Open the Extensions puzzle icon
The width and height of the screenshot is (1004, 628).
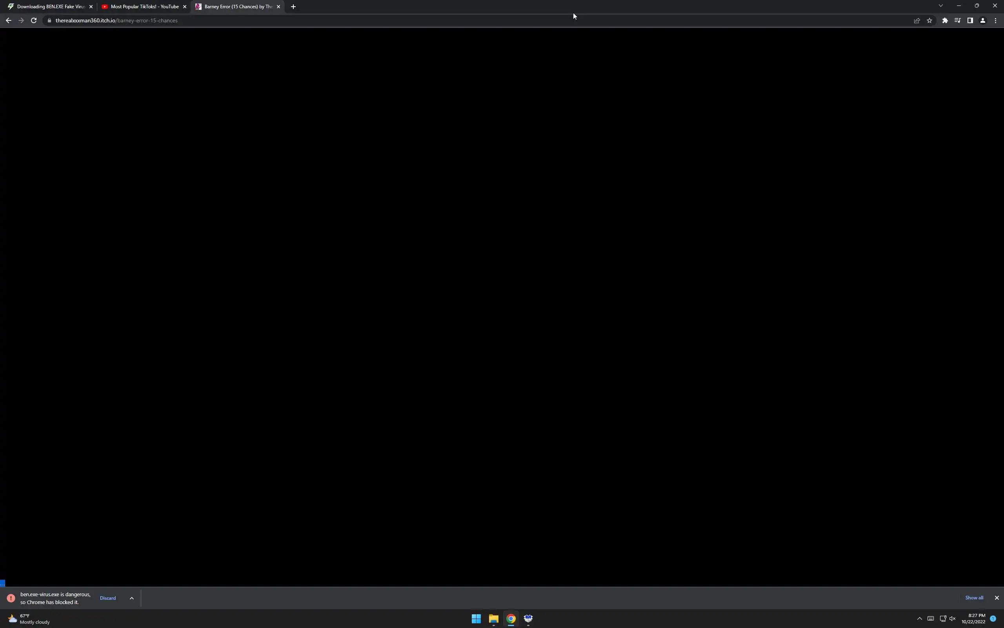click(945, 20)
